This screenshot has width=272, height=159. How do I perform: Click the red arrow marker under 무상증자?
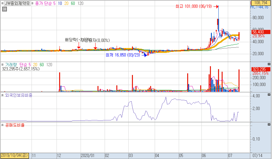(x=95, y=46)
